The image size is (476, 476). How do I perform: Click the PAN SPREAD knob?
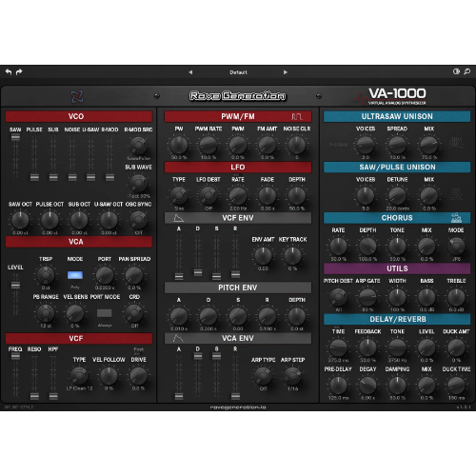point(134,275)
